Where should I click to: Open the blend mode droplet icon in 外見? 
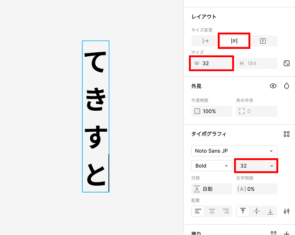[287, 86]
